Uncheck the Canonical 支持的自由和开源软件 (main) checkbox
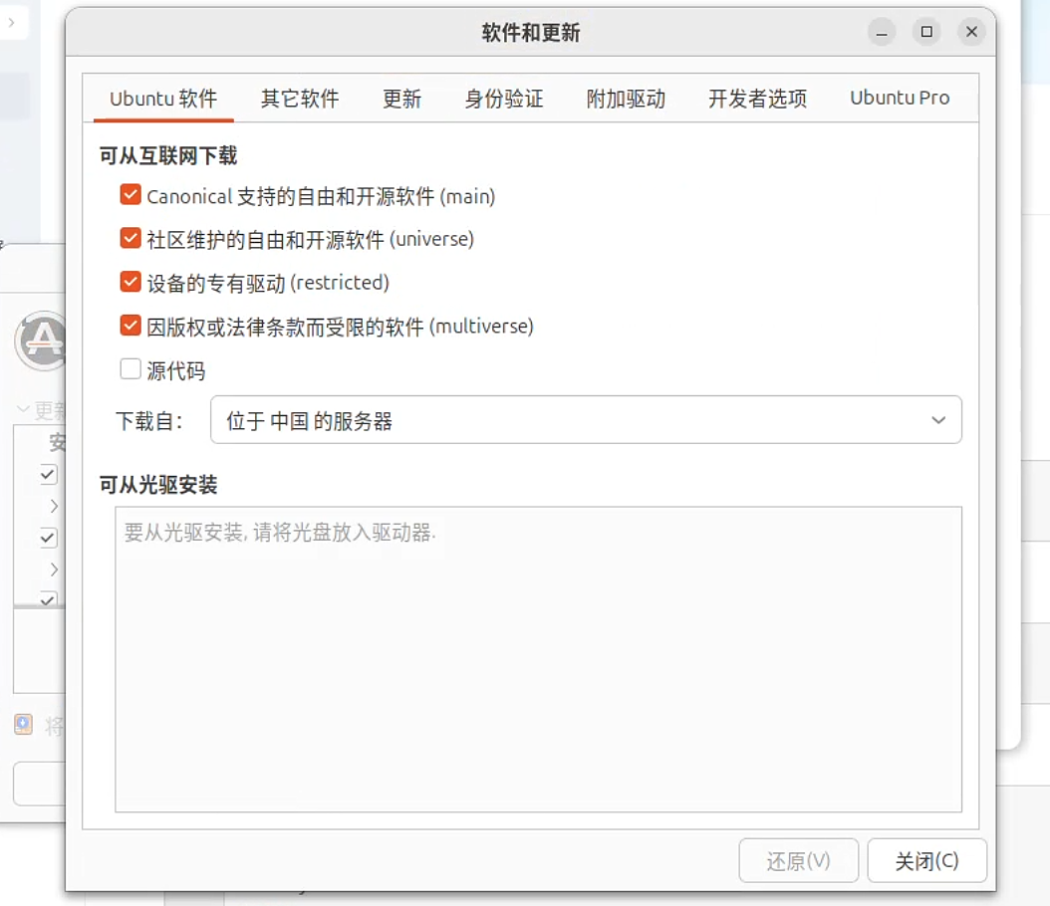The height and width of the screenshot is (906, 1050). (x=131, y=195)
